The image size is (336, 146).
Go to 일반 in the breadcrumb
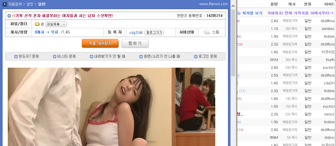click(x=42, y=4)
